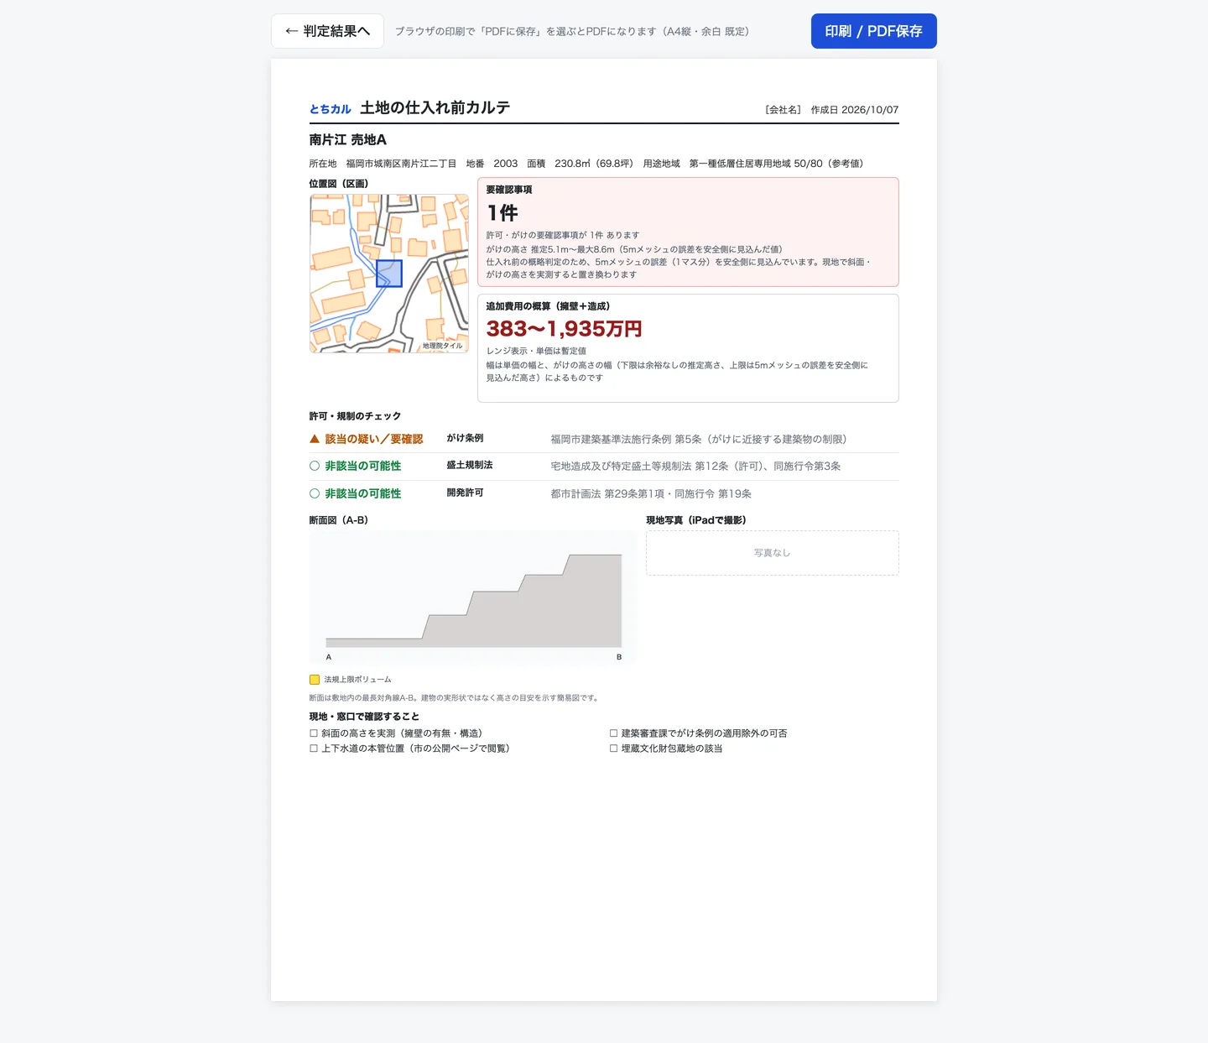Screen dimensions: 1208x1043
Task: Click the 1件 count in 要確認事項
Action: 502,213
